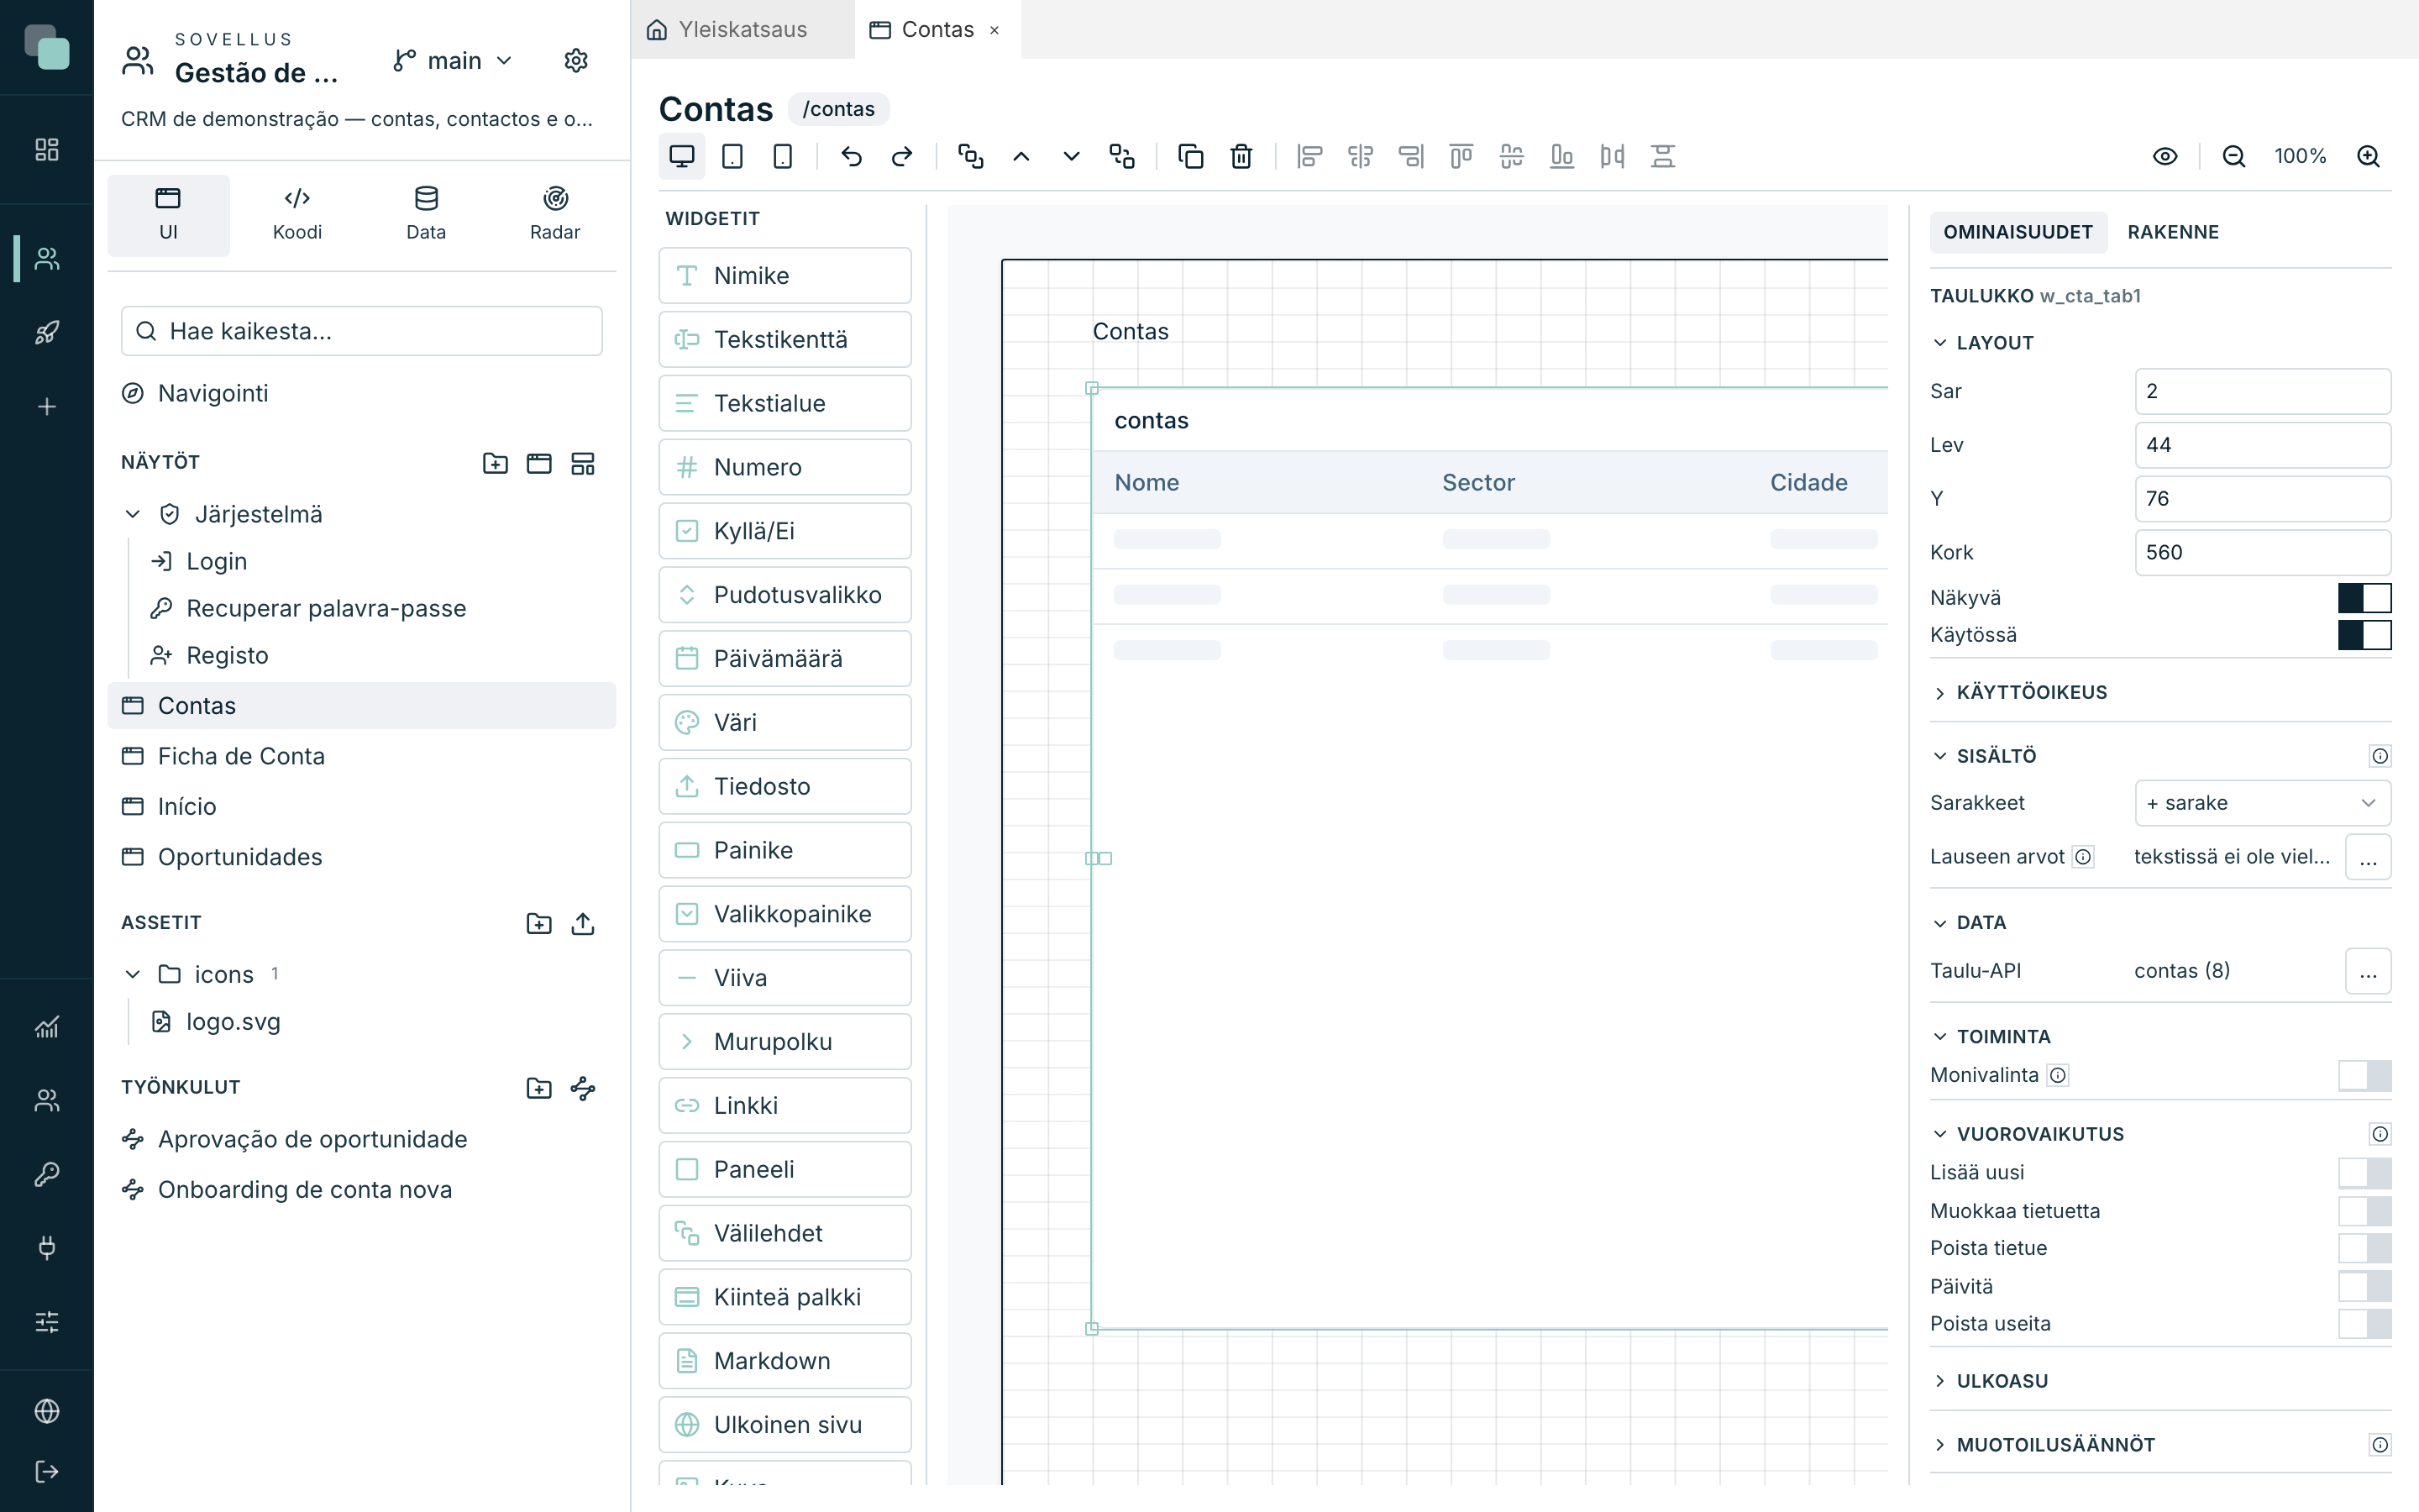Open the Radar tab
This screenshot has height=1512, width=2419.
(x=554, y=215)
